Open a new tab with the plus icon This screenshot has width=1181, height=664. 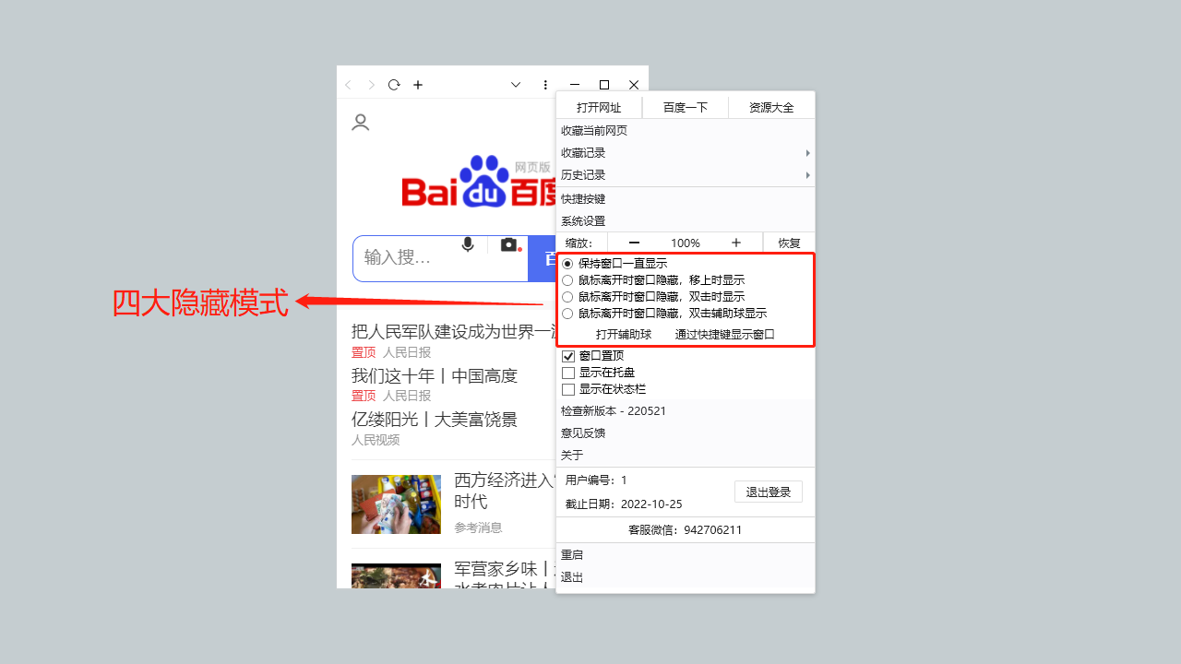point(417,84)
